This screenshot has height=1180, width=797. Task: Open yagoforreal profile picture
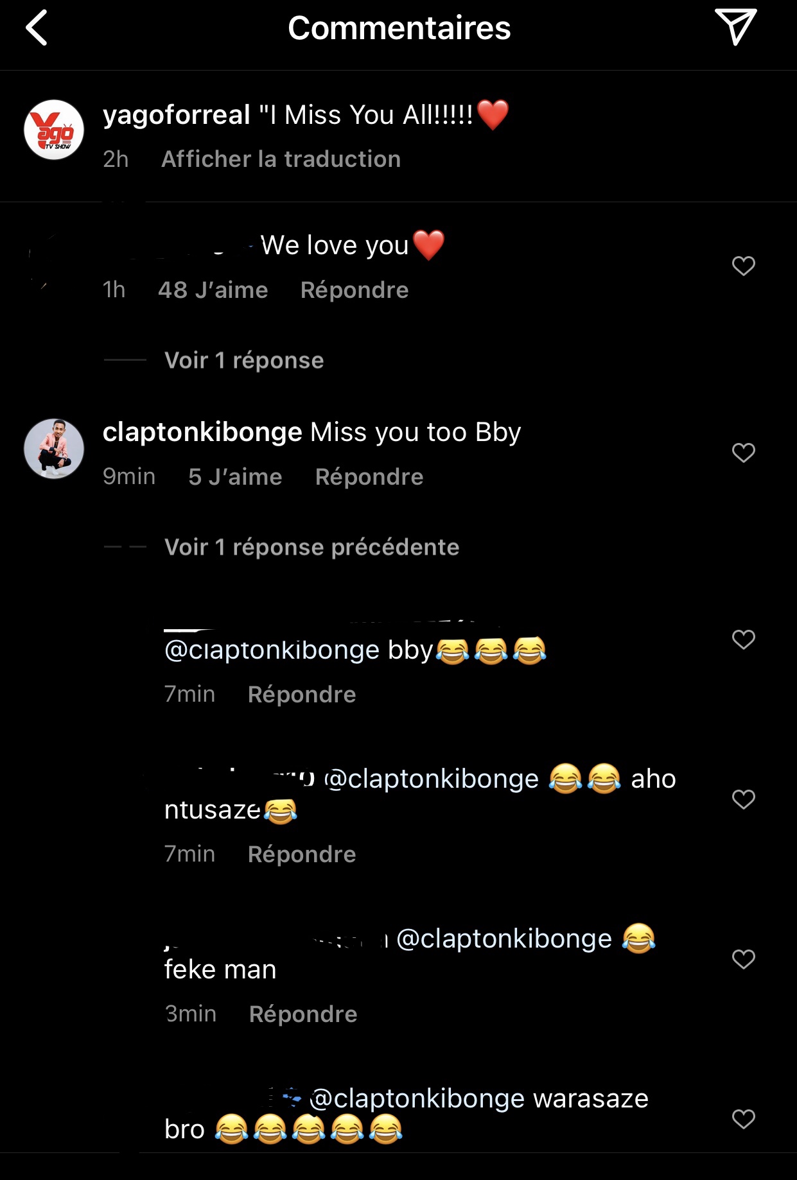(x=54, y=130)
